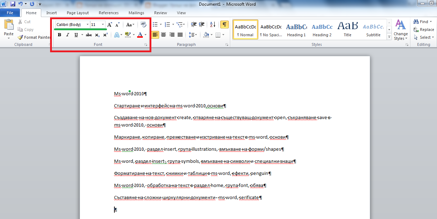Open the Mailings tab
The image size is (437, 219).
[x=136, y=13]
